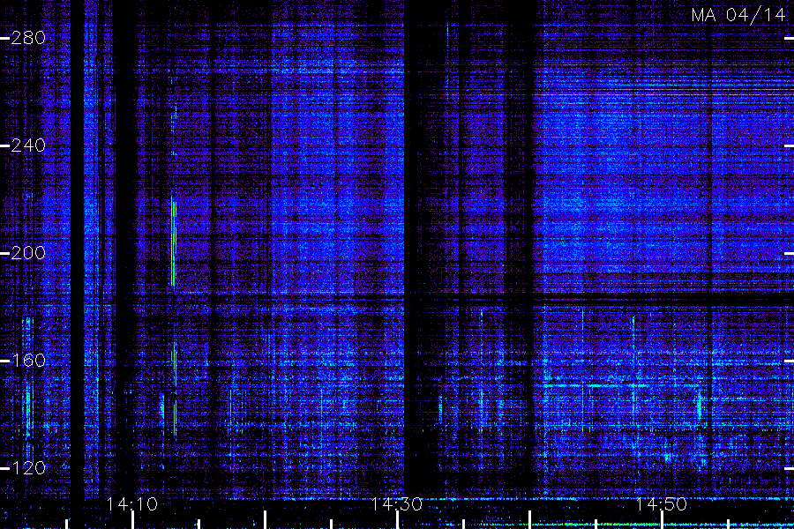Click the 160 frequency axis label
794x529 pixels.
(28, 361)
